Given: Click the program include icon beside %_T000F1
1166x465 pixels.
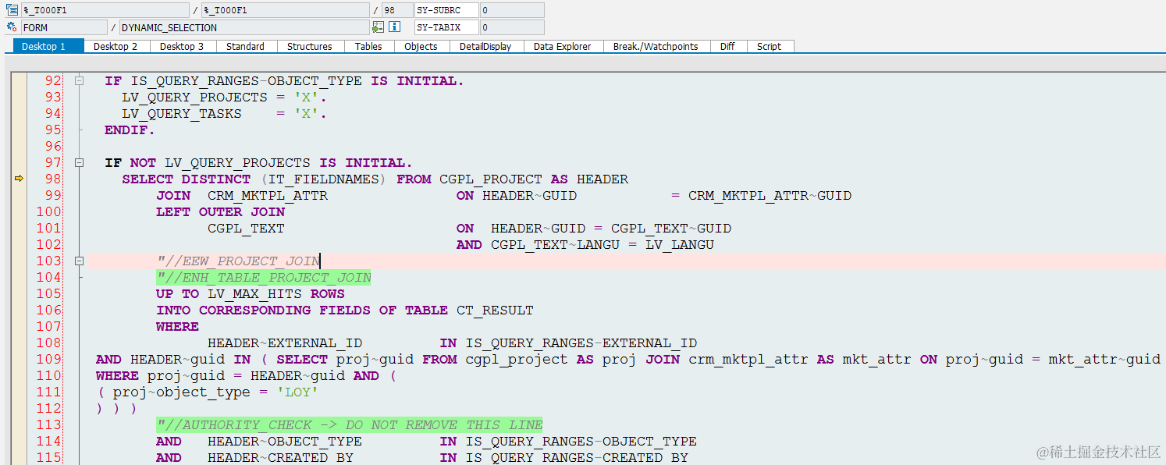Looking at the screenshot, I should [x=12, y=10].
